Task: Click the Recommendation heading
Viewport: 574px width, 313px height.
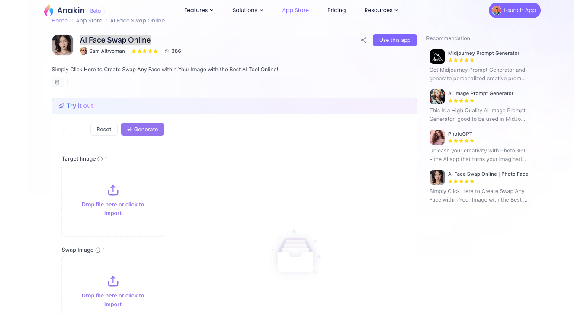Action: coord(448,38)
